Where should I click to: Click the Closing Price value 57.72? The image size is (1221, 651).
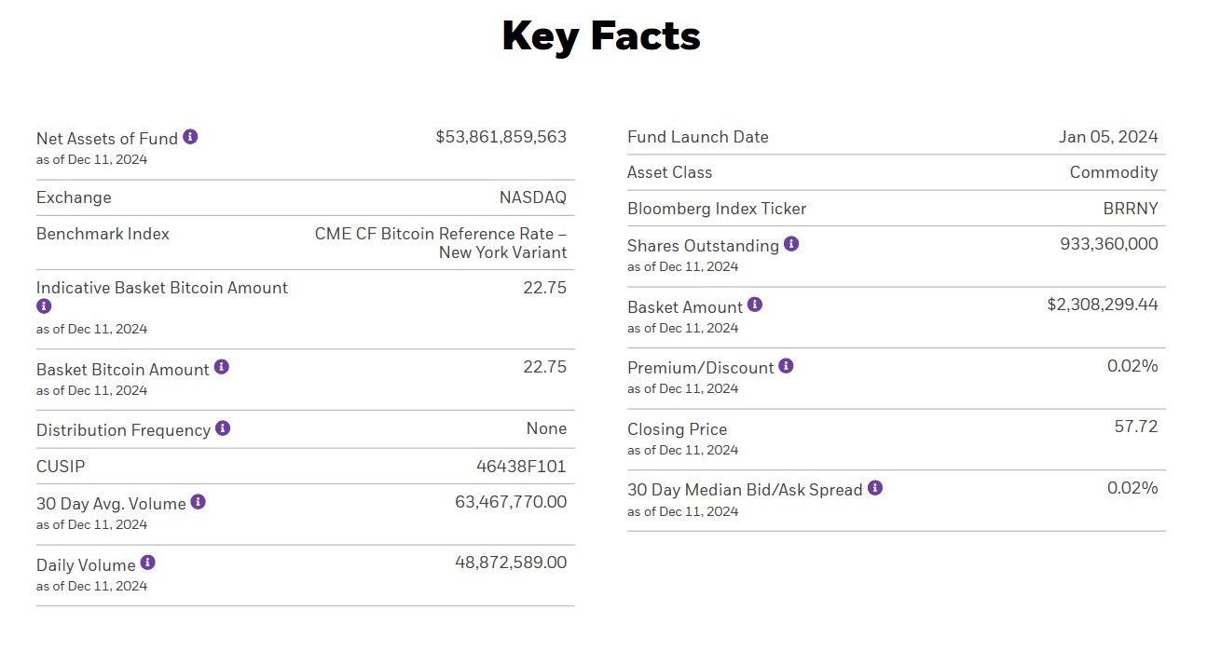(1136, 427)
